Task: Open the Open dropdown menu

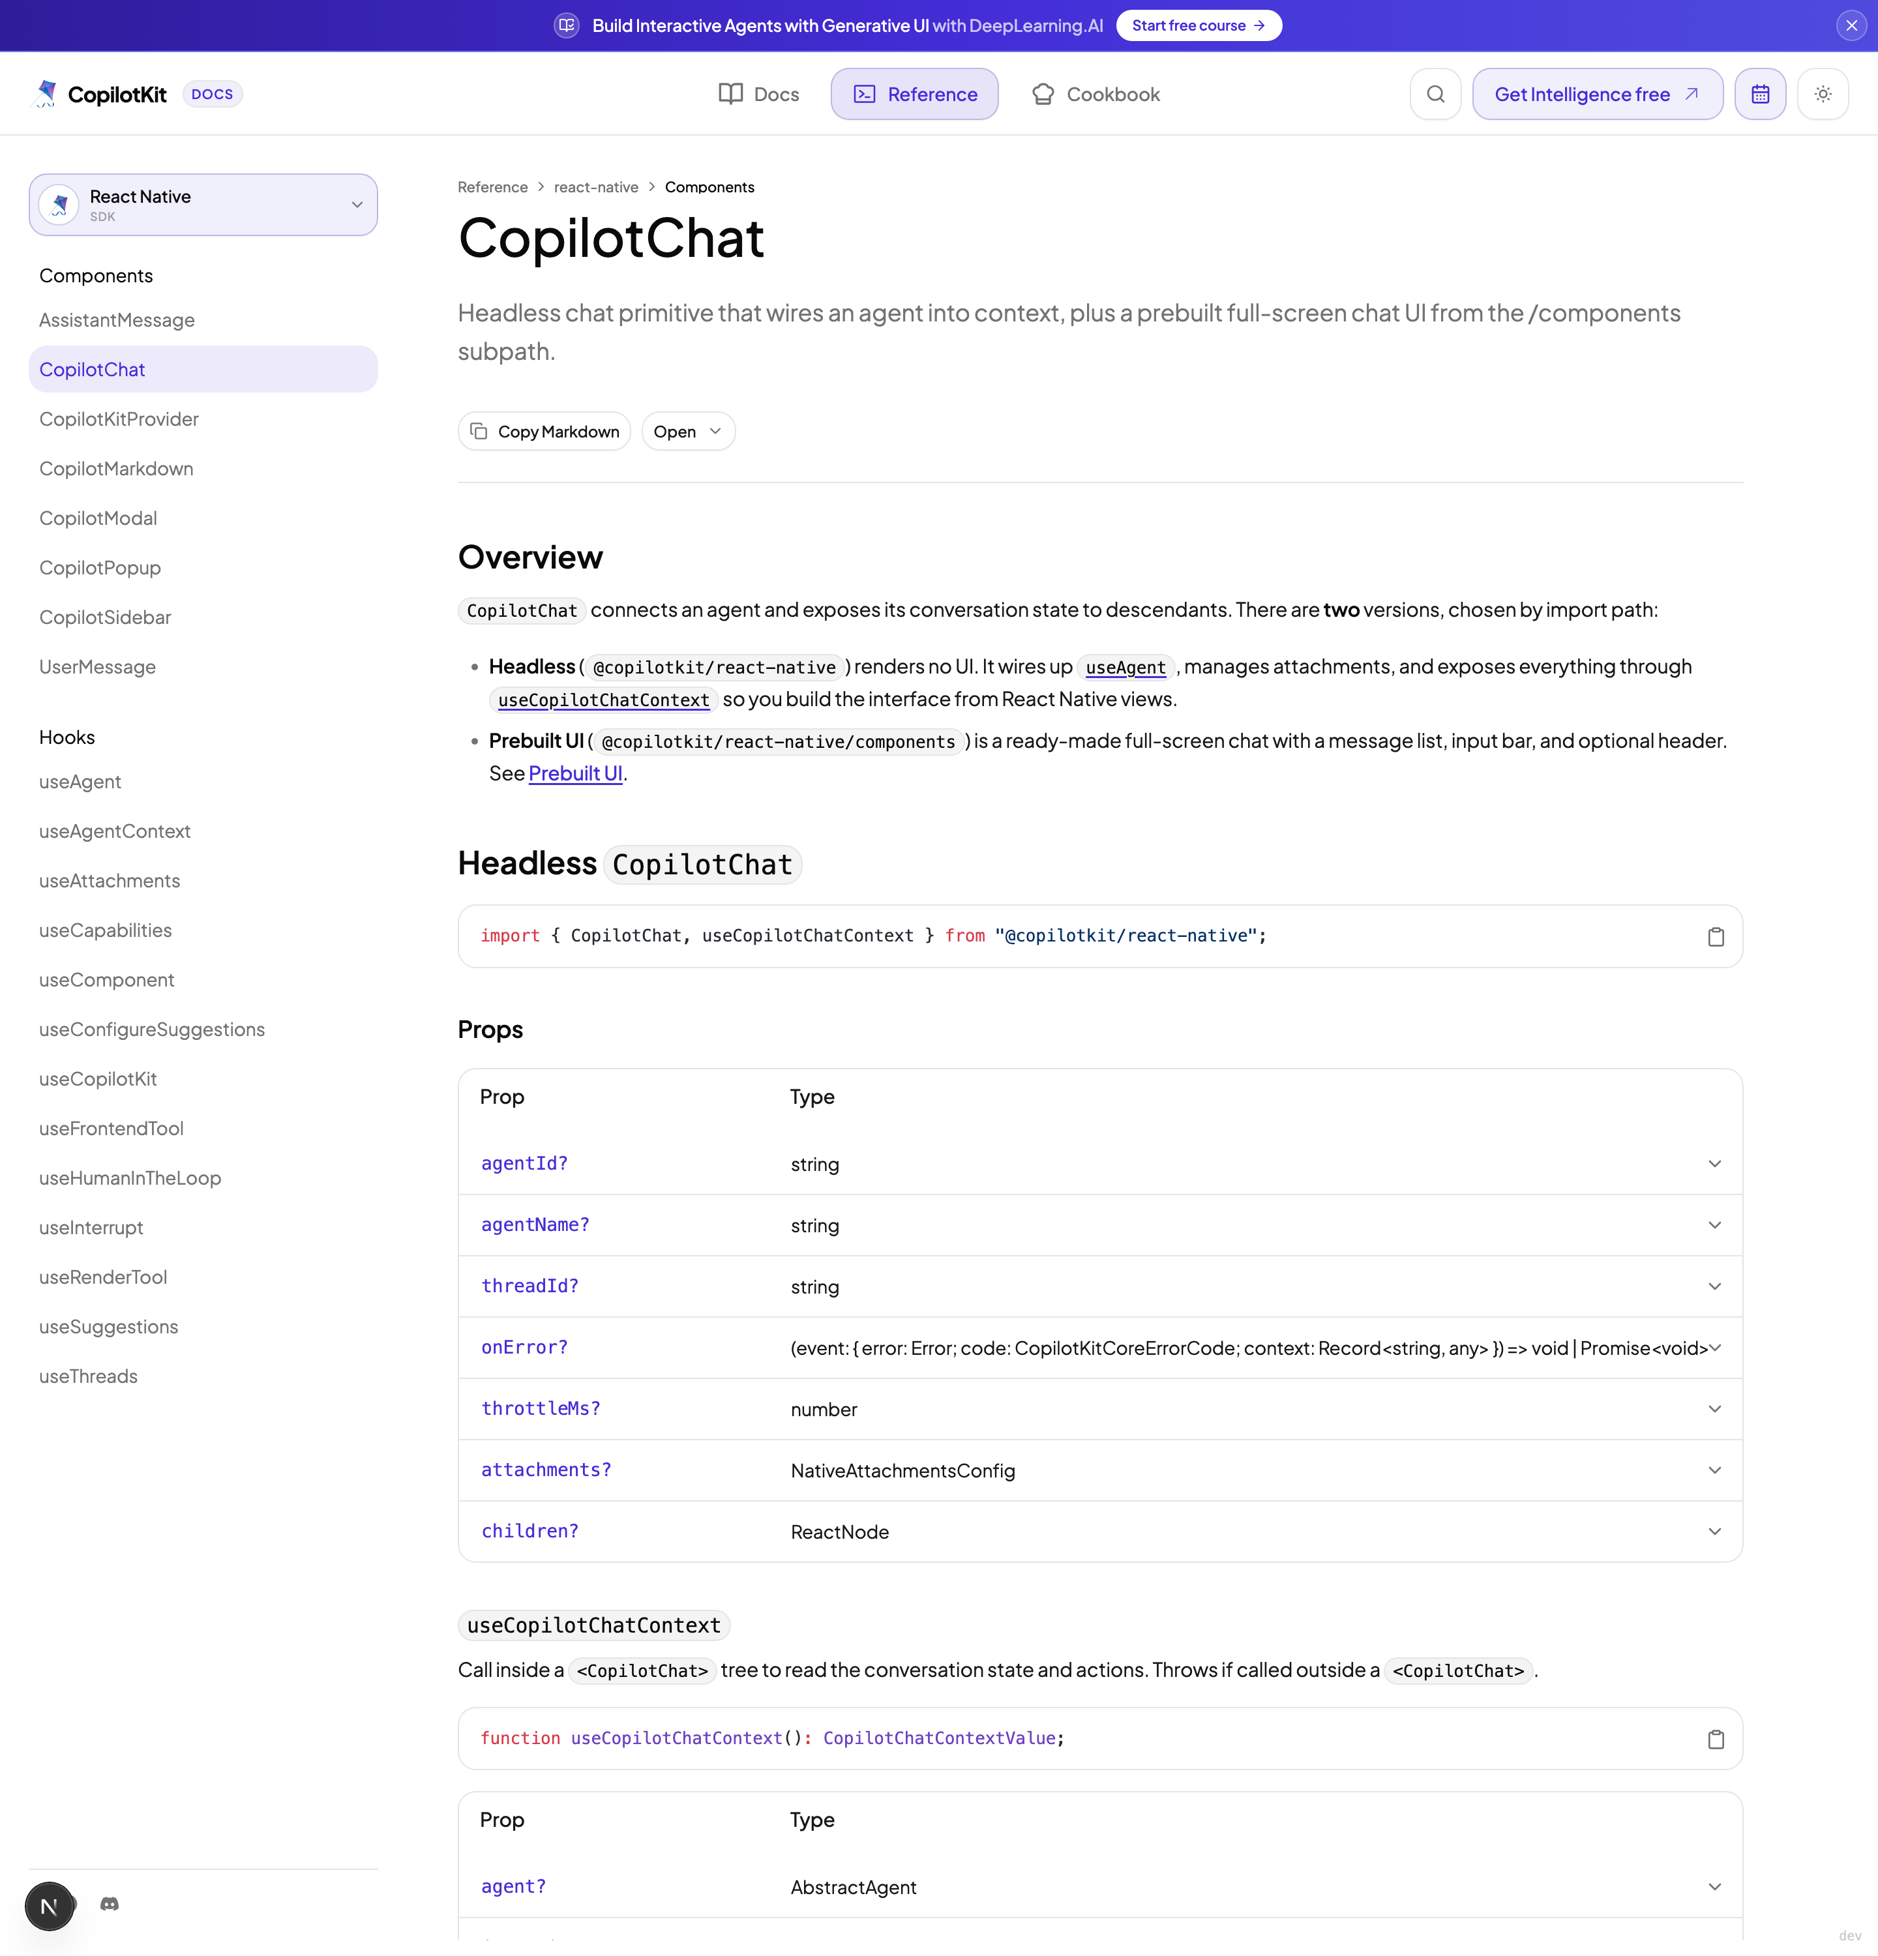Action: pyautogui.click(x=687, y=431)
